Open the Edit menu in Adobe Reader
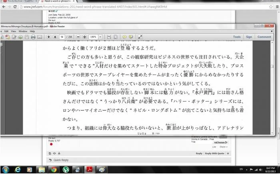The width and height of the screenshot is (280, 175). pos(6,31)
